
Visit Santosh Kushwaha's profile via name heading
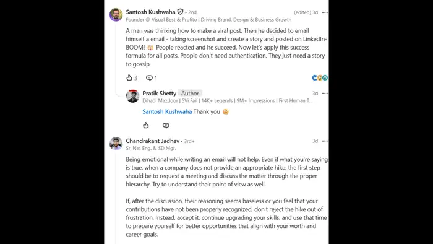tap(150, 12)
